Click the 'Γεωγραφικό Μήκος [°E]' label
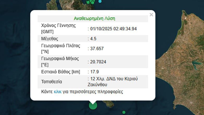Viewport: 204px width, 115px height. pyautogui.click(x=60, y=61)
